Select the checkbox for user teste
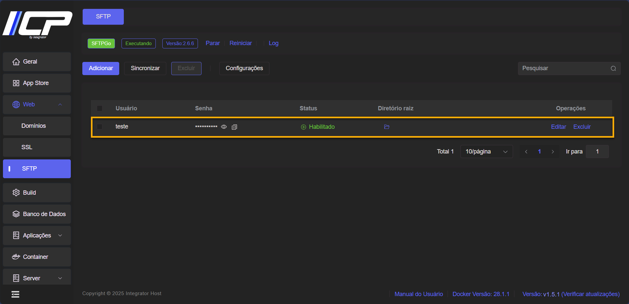The height and width of the screenshot is (304, 629). click(x=100, y=127)
